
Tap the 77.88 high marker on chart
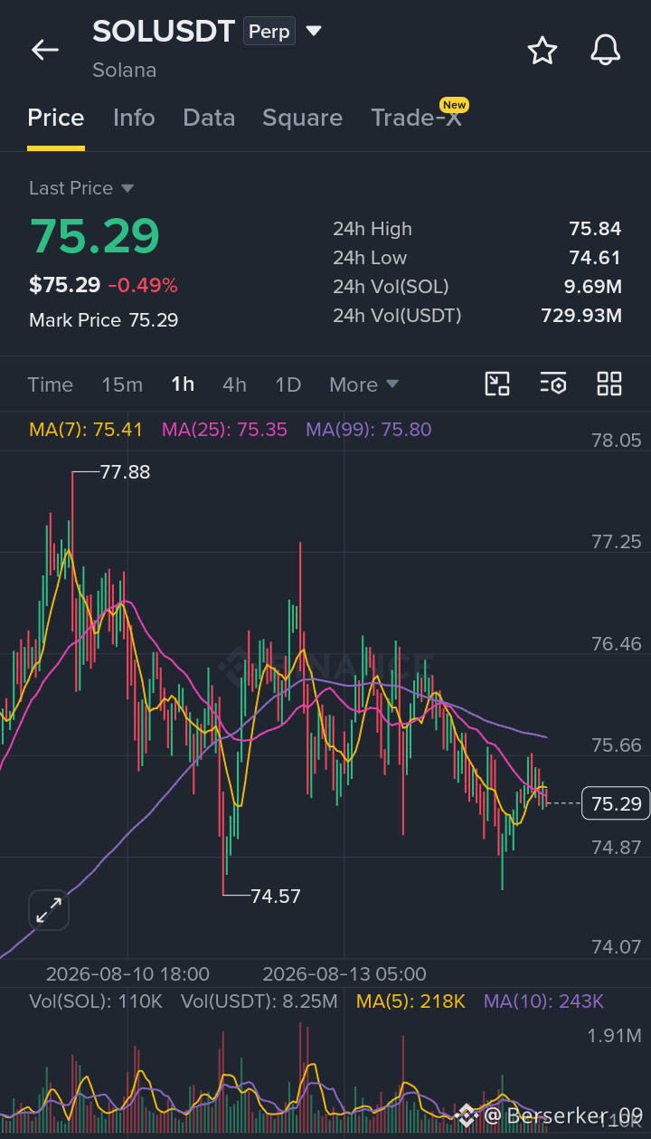125,472
